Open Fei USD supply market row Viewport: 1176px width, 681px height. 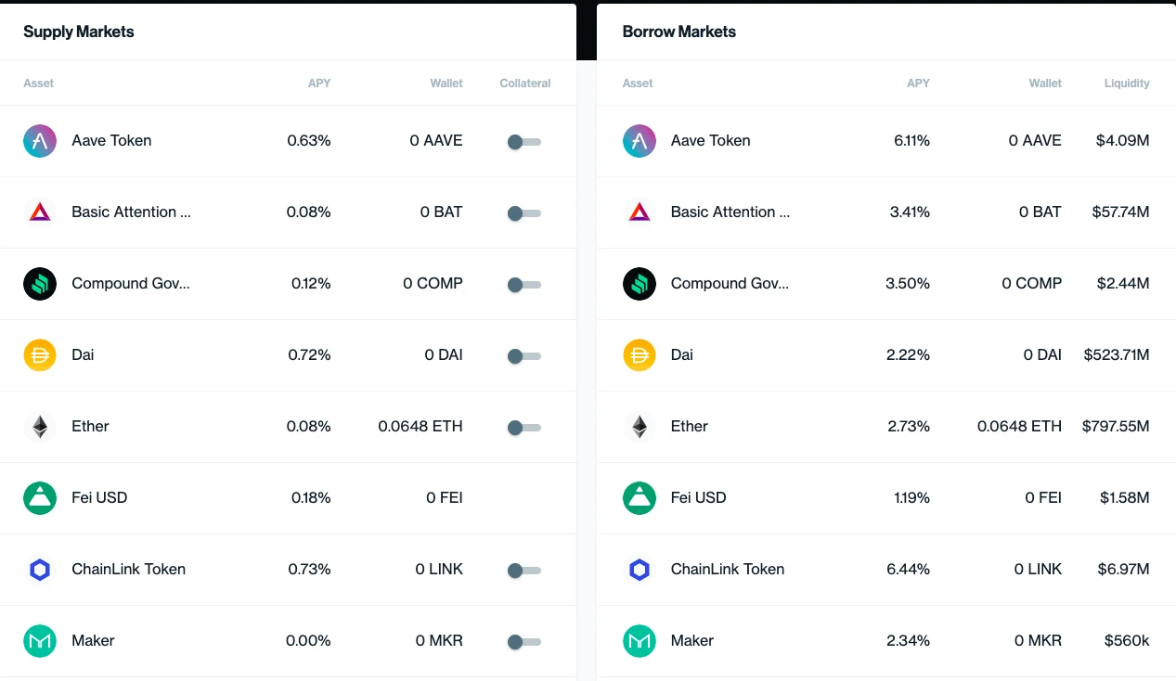click(x=288, y=498)
